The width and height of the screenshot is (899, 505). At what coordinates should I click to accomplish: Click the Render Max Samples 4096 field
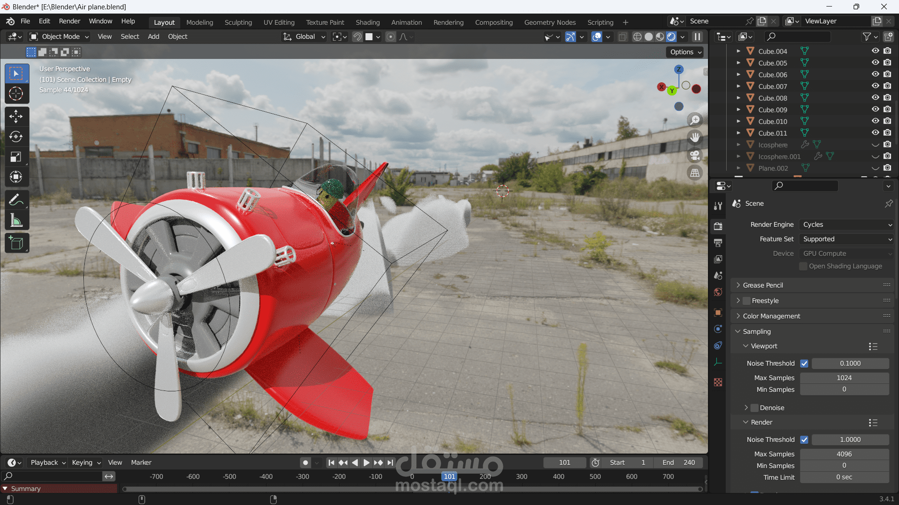tap(844, 454)
